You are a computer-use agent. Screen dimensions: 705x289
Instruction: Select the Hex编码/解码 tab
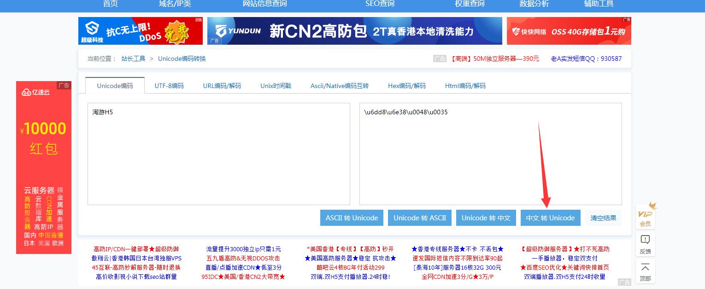406,86
